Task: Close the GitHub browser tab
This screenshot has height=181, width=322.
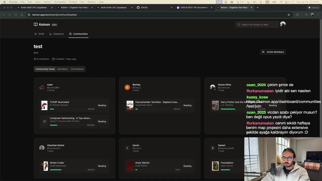Action: click(172, 8)
